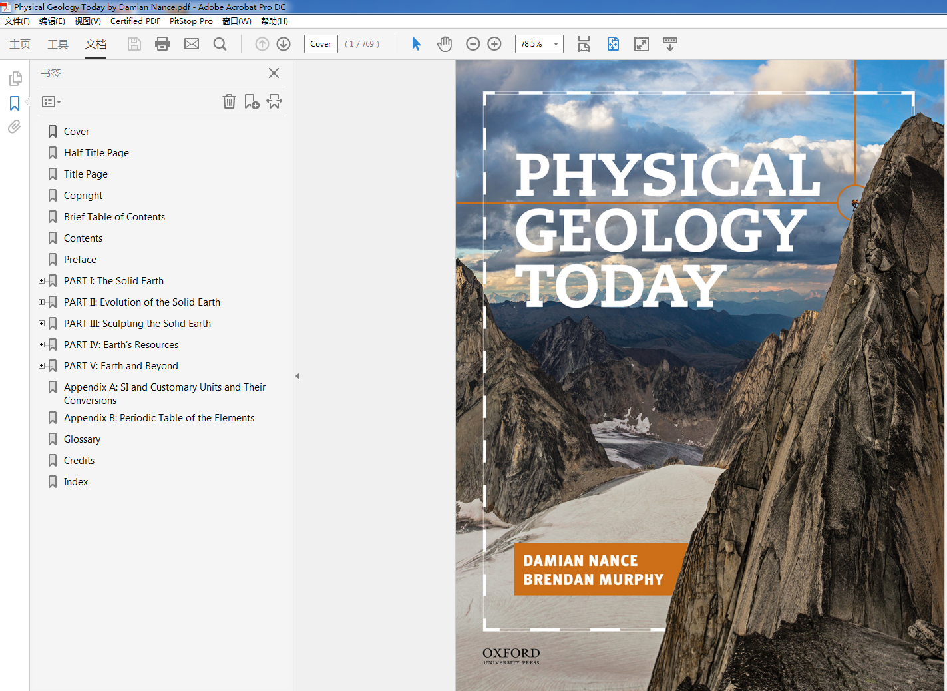
Task: Switch to the 工具 tab
Action: coord(58,44)
